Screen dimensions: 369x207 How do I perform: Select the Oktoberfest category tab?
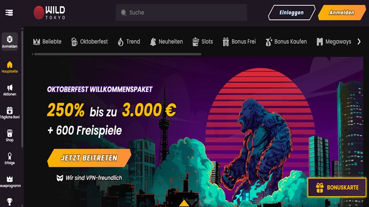tap(89, 42)
